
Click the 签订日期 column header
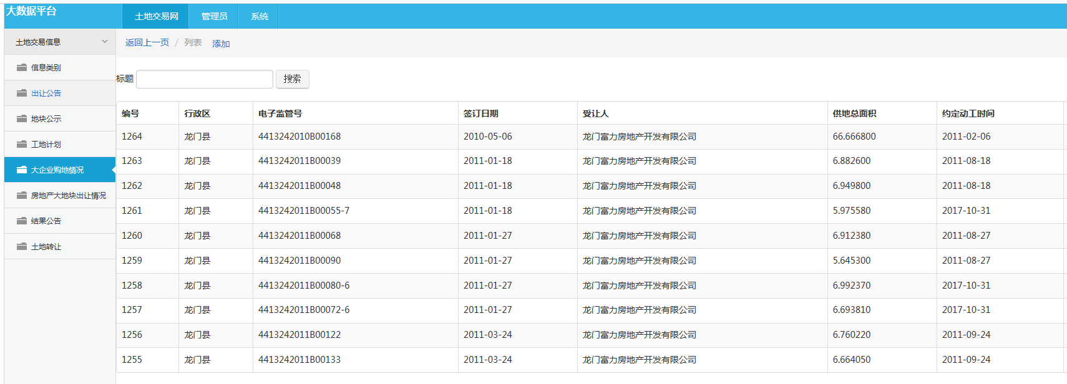point(481,113)
